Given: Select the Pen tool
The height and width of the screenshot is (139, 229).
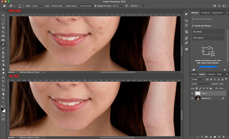Looking at the screenshot, I should pyautogui.click(x=3, y=77).
